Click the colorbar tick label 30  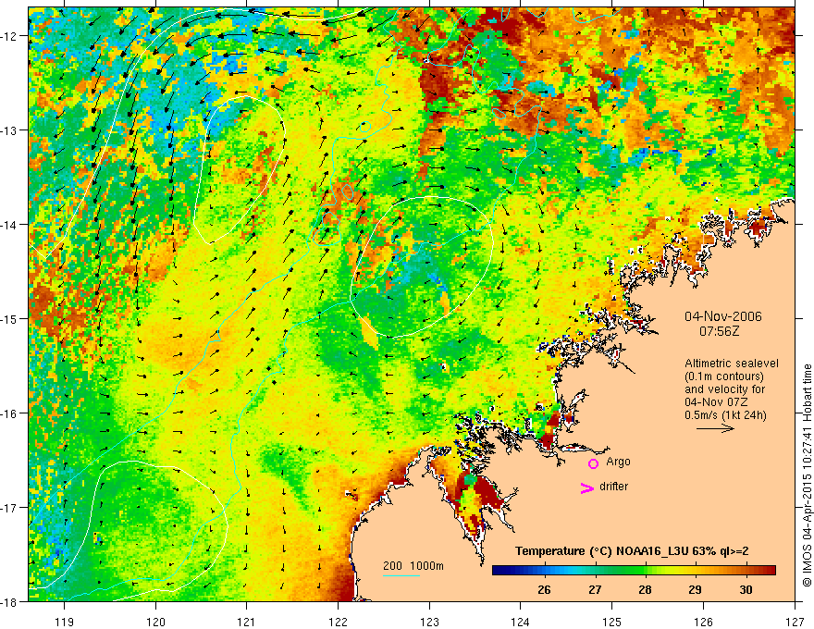coord(746,590)
